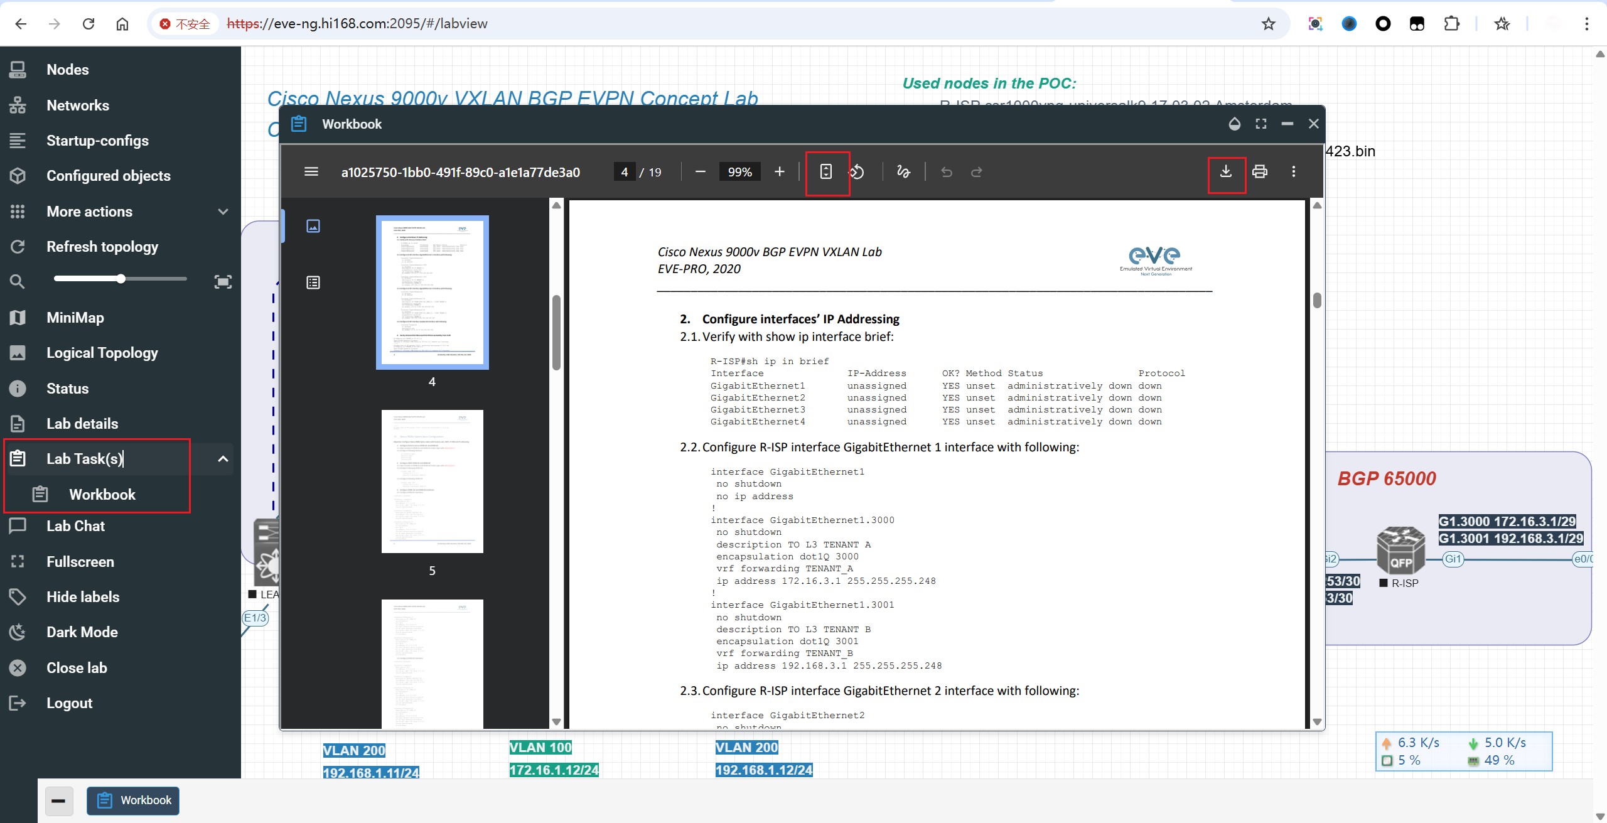
Task: Change Workbook window opacity with droplet icon
Action: (1234, 124)
